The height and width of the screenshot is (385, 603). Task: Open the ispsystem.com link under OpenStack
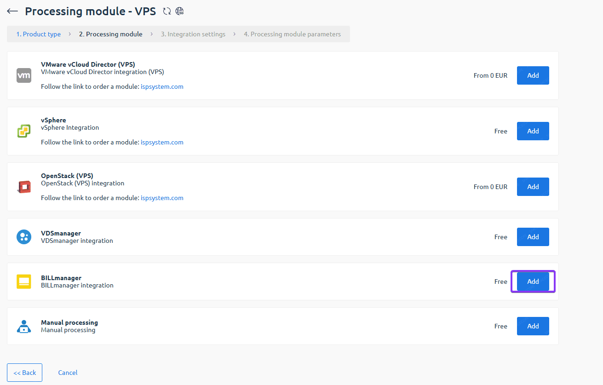(162, 198)
